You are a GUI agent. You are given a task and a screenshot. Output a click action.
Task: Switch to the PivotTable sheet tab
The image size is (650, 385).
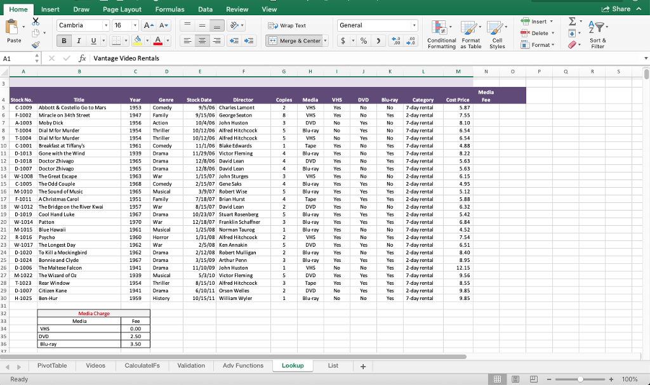coord(52,365)
